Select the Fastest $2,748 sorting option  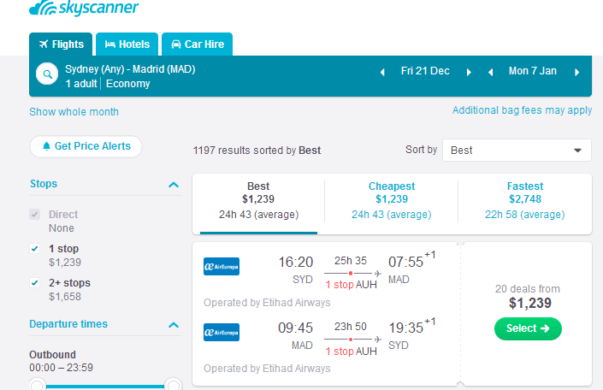point(524,201)
